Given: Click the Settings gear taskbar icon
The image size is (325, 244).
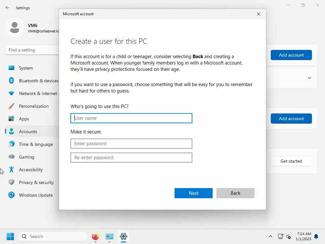Looking at the screenshot, I should pyautogui.click(x=123, y=236).
